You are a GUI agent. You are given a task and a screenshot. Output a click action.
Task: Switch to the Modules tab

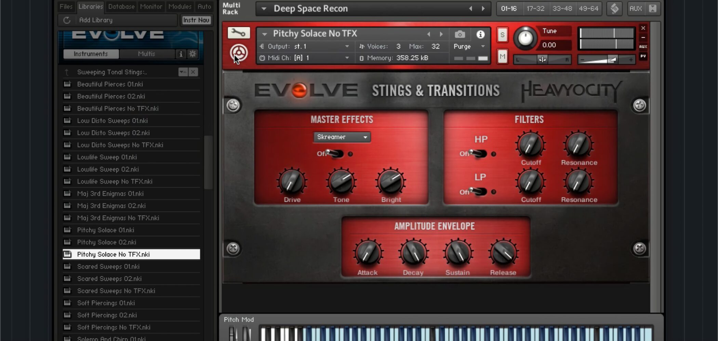pyautogui.click(x=180, y=6)
